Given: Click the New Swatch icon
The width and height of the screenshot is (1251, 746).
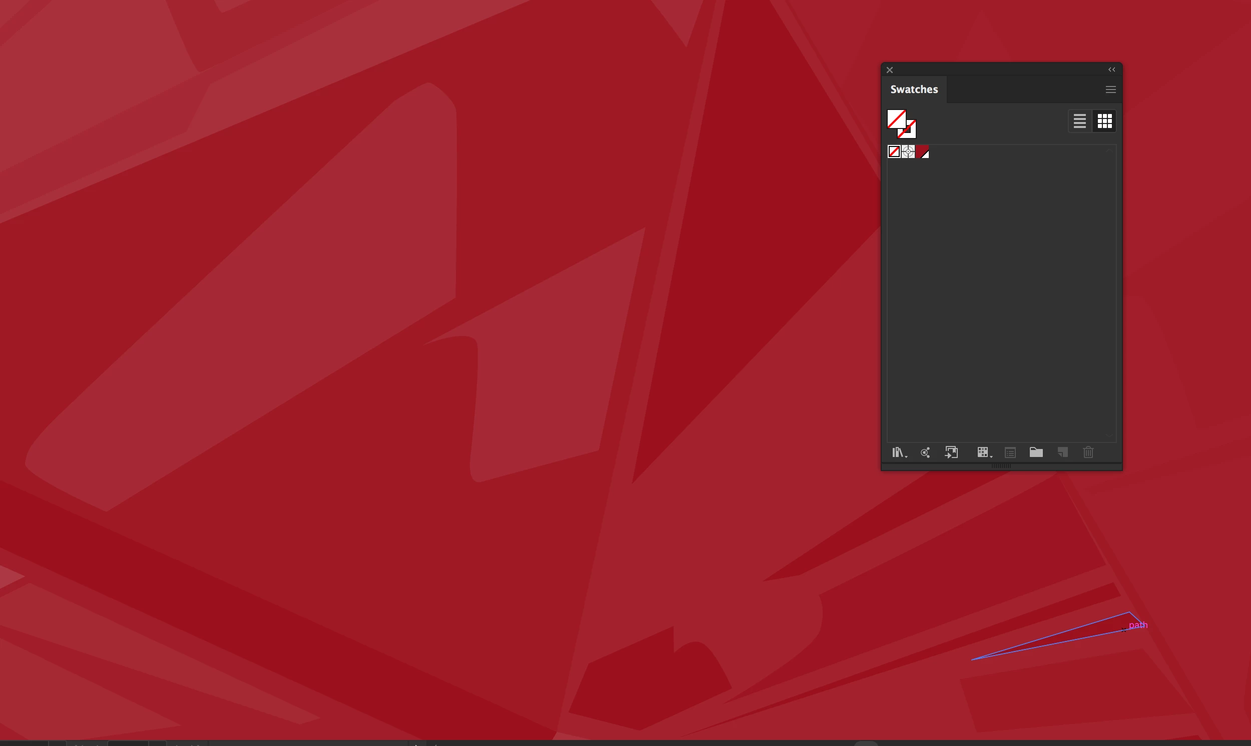Looking at the screenshot, I should point(1062,452).
